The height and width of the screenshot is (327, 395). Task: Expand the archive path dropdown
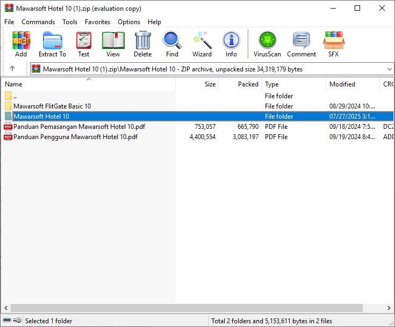[389, 69]
